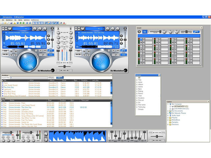The image size is (211, 158).
Task: Click the checkmark box icon beside the padlock
Action: (61, 23)
